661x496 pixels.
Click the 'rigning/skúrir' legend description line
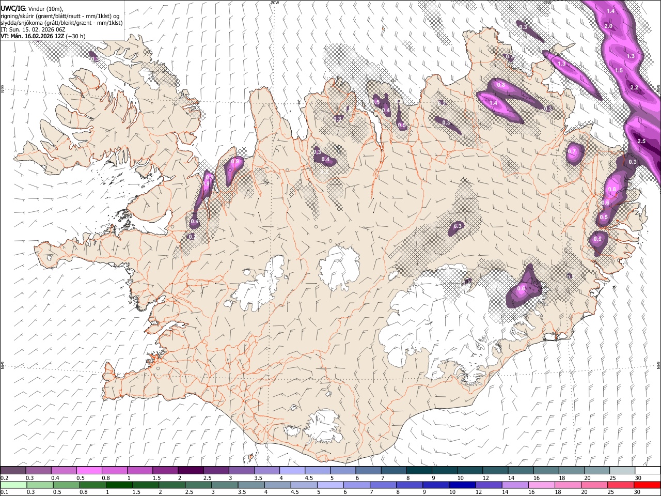[x=60, y=16]
